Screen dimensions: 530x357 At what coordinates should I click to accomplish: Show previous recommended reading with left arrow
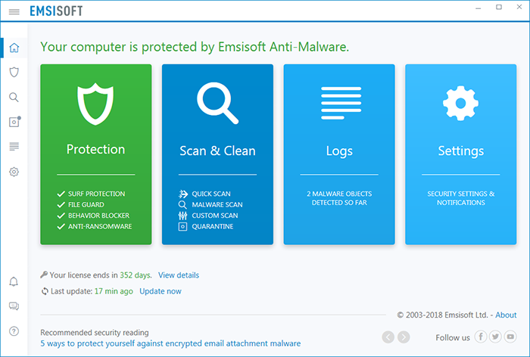(x=388, y=337)
